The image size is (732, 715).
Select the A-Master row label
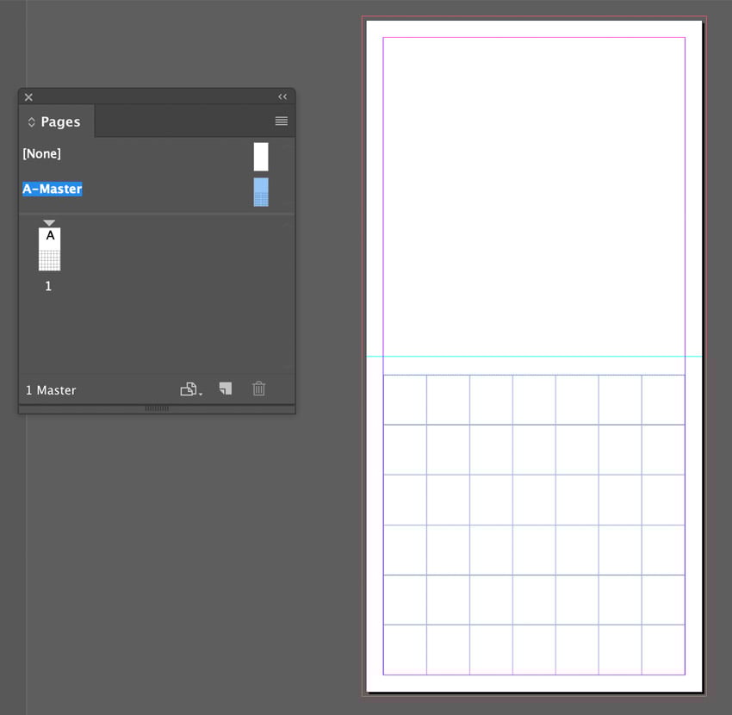coord(53,189)
